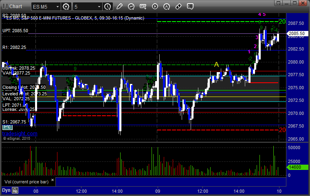The image size is (310, 196).
Task: Open the symbol settings gear menu
Action: (66, 7)
